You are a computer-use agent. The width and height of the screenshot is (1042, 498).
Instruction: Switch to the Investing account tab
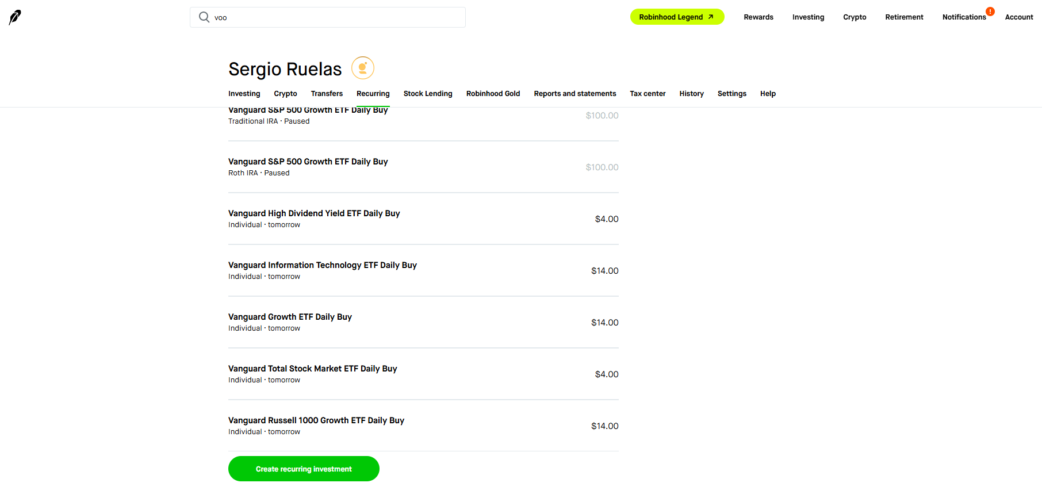tap(244, 94)
